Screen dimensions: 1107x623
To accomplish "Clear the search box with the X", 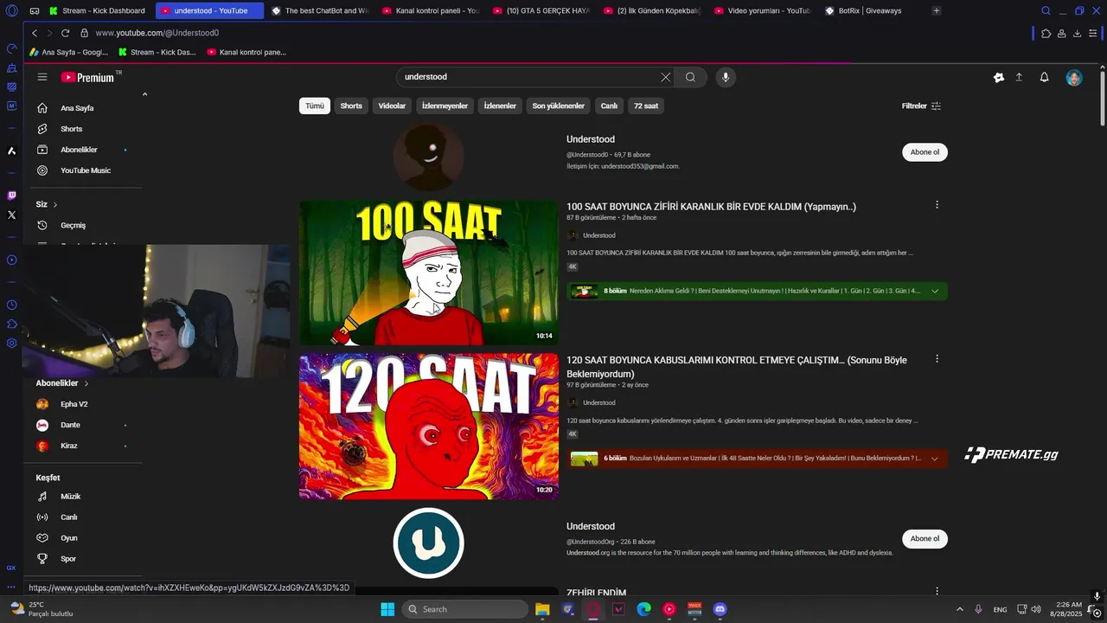I will point(665,77).
